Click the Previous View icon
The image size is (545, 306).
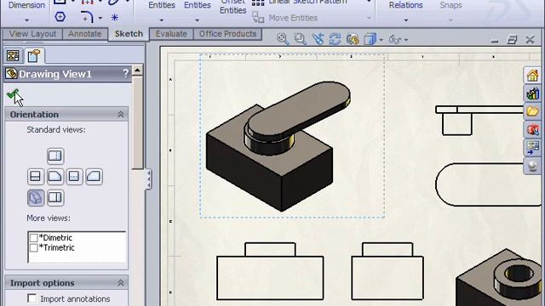(318, 39)
